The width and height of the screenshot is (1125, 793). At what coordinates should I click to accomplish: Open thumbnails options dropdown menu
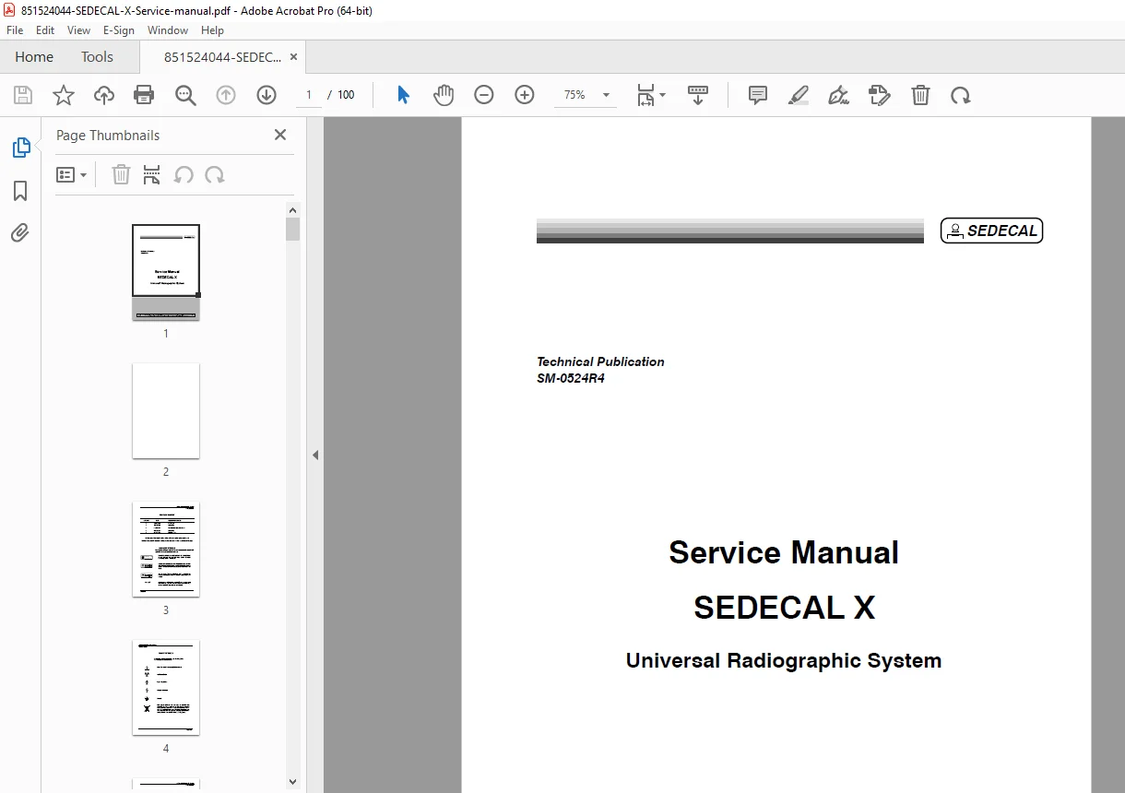pos(72,174)
